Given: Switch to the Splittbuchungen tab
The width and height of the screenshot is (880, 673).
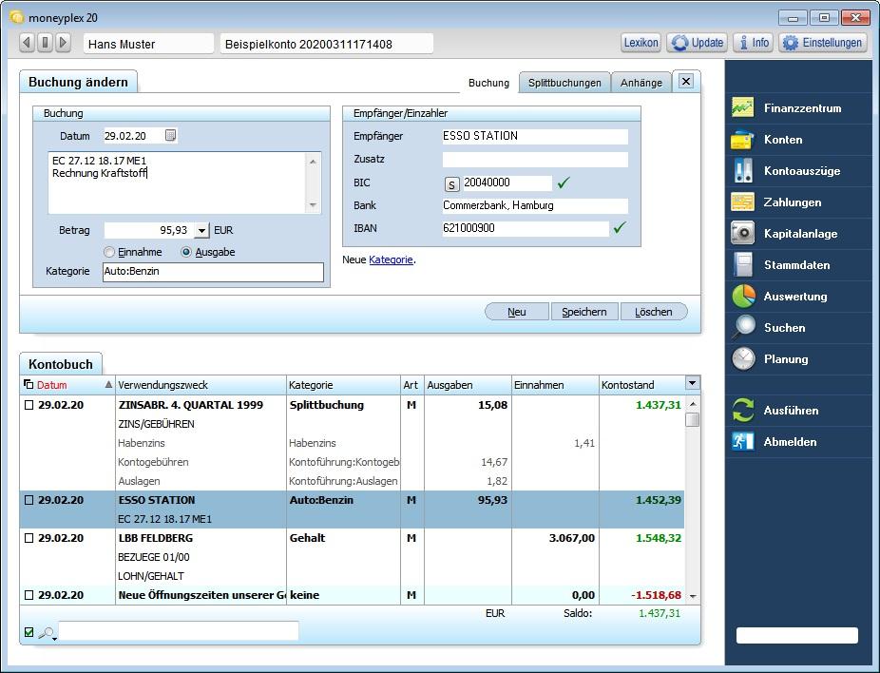Looking at the screenshot, I should coord(566,82).
